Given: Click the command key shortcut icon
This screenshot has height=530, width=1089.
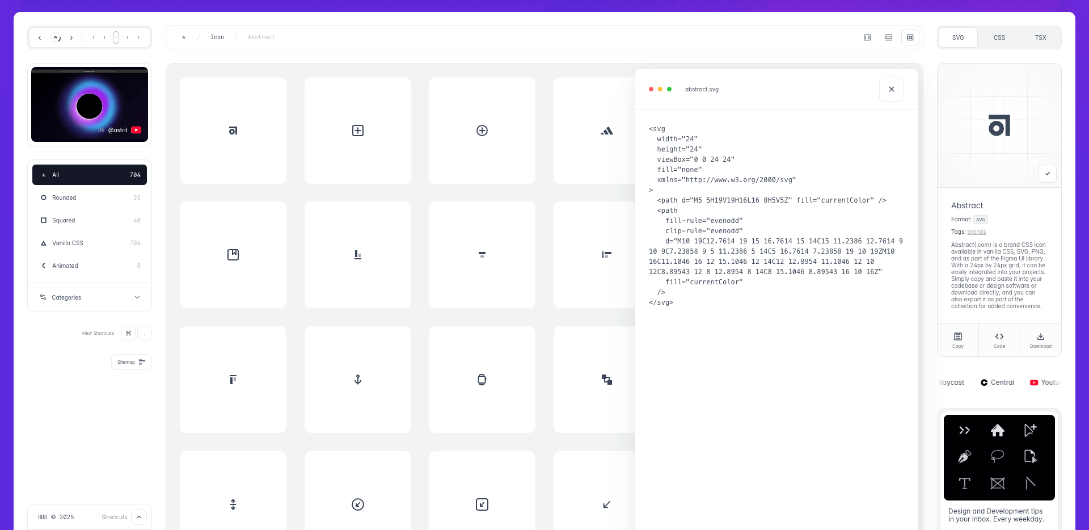Looking at the screenshot, I should pyautogui.click(x=128, y=333).
